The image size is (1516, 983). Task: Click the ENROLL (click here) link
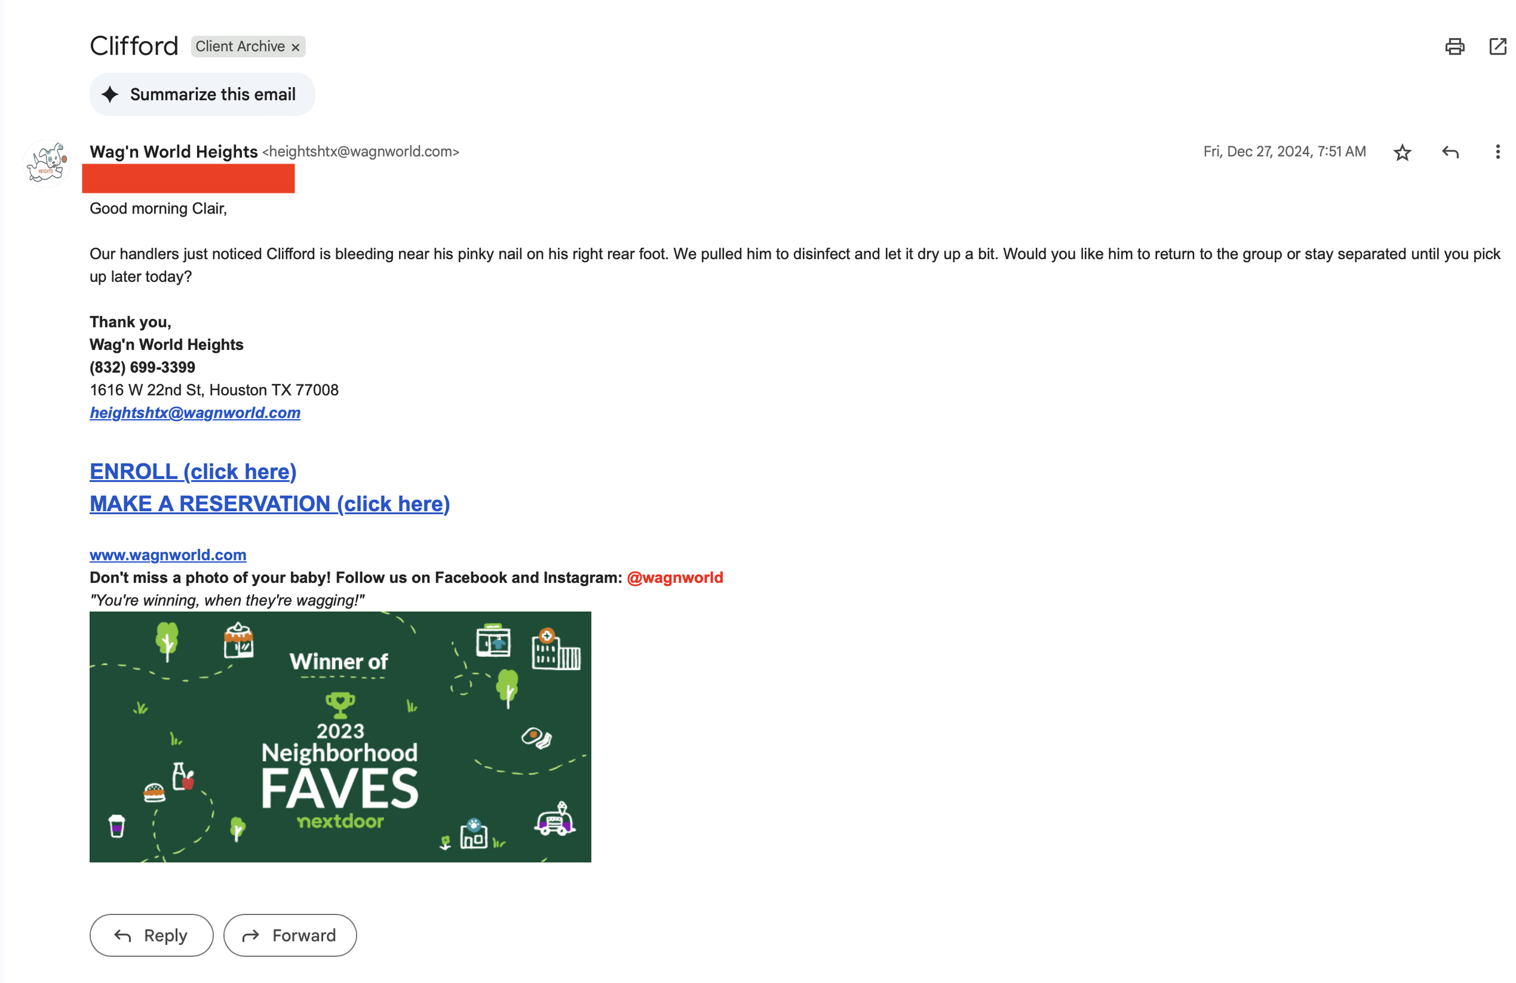(x=193, y=471)
